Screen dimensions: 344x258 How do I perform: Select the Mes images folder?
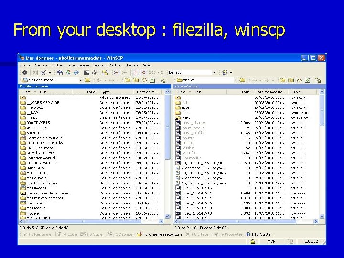tap(33, 188)
